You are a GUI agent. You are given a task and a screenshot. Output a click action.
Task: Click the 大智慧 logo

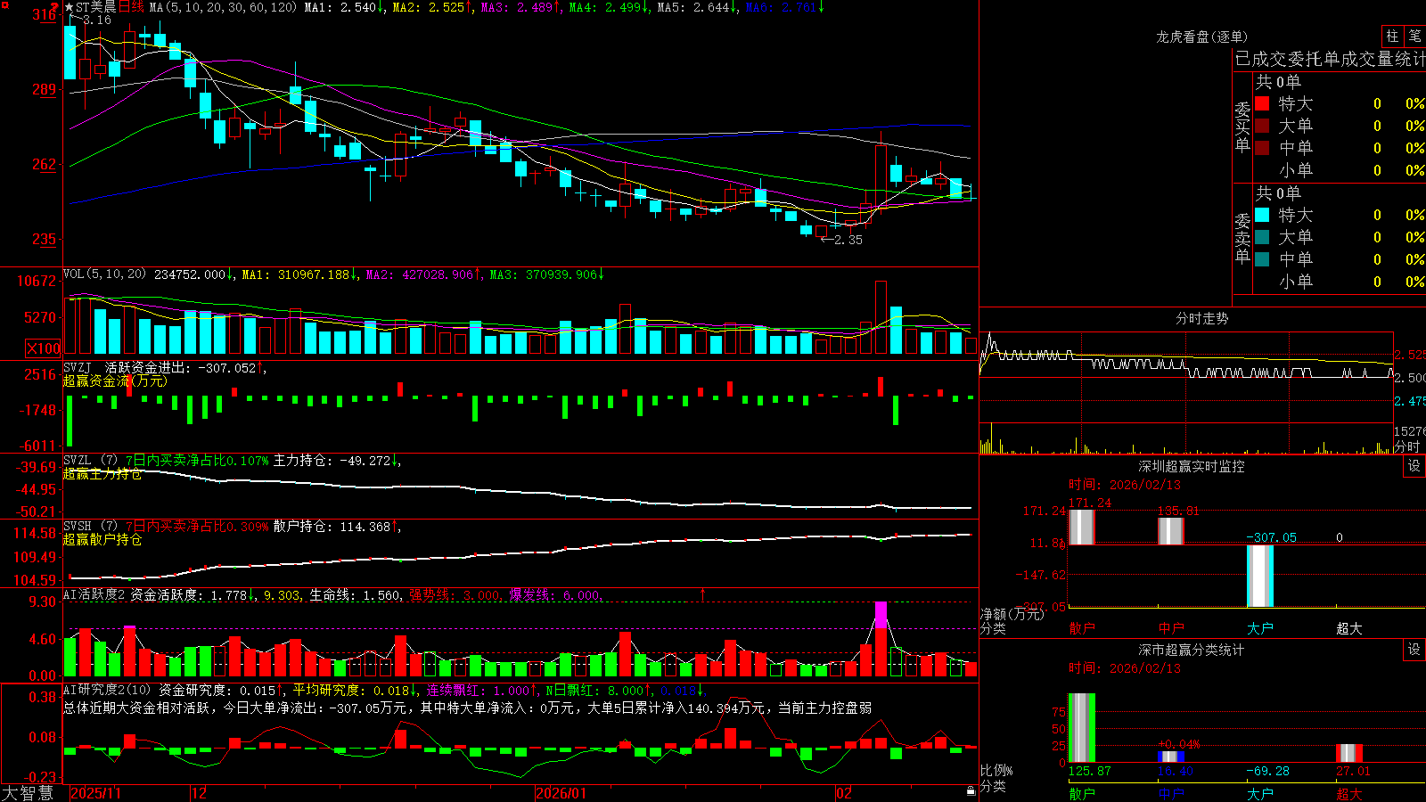click(x=27, y=793)
